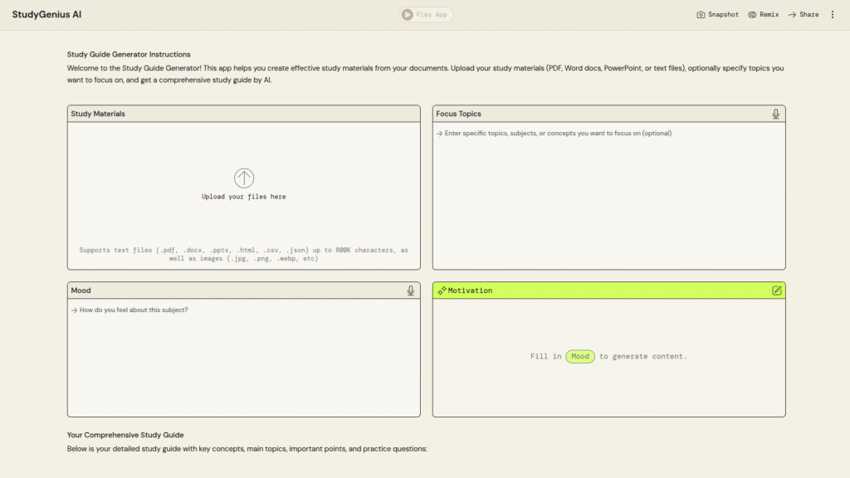850x478 pixels.
Task: Open the three-dot more options menu
Action: tap(833, 15)
